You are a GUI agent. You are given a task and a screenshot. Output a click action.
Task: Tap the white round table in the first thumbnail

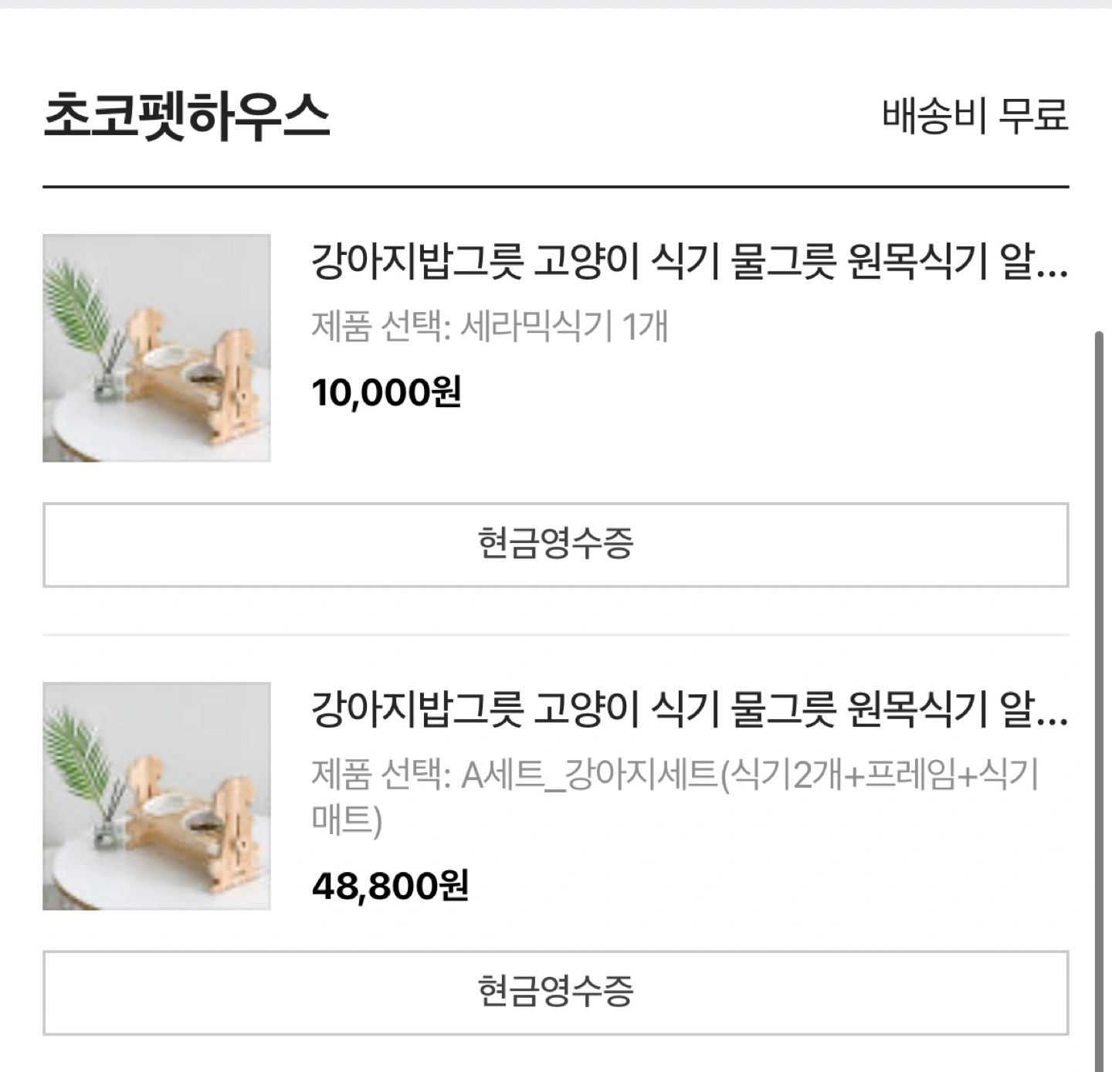(93, 425)
